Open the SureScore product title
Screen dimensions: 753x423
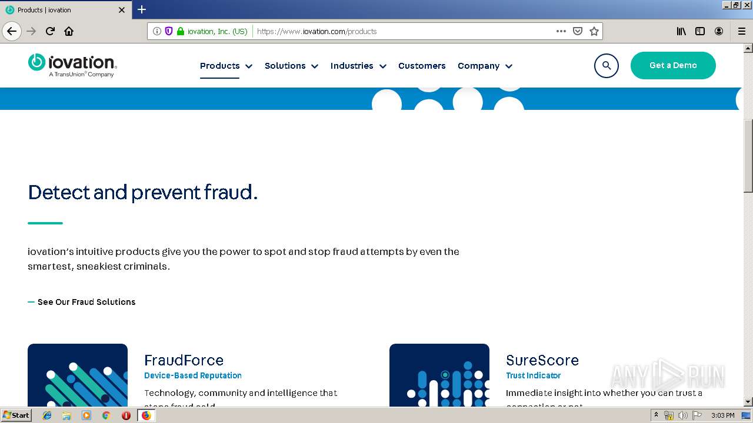pos(542,360)
